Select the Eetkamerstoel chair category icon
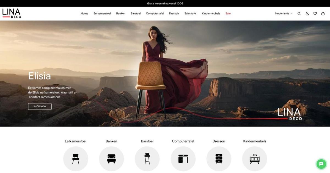This screenshot has height=173, width=330. point(76,159)
